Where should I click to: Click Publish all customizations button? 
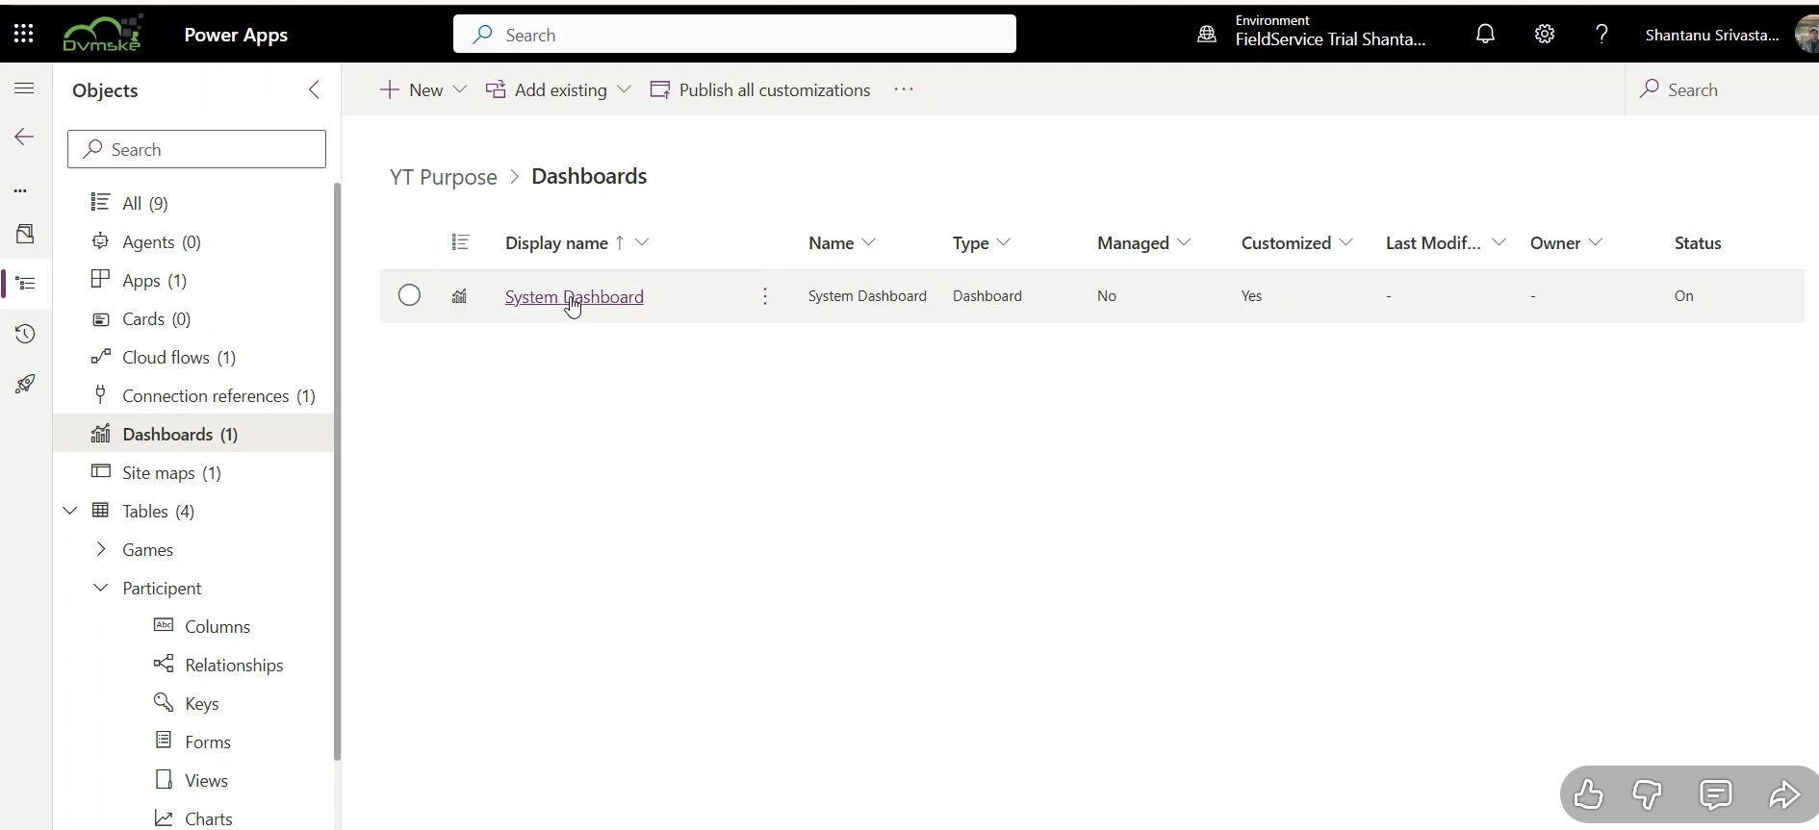pyautogui.click(x=760, y=89)
